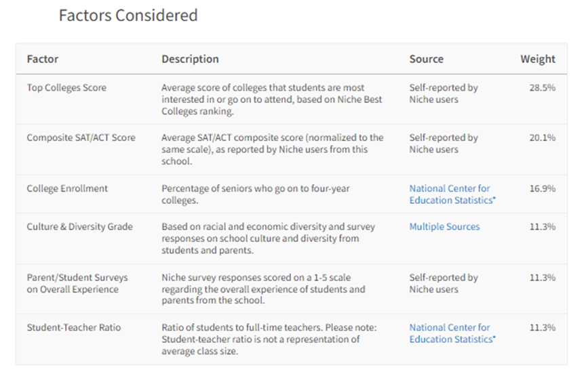Viewport: 586px width, 378px height.
Task: Click the 20.1% weight value
Action: pyautogui.click(x=543, y=138)
